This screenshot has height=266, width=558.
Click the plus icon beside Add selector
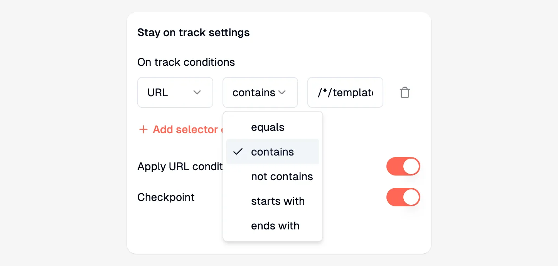[143, 130]
